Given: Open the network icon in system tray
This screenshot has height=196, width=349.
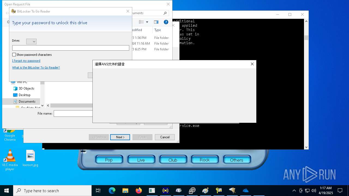Looking at the screenshot, I should click(307, 191).
